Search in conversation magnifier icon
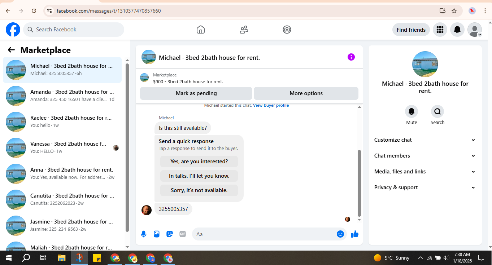 [437, 111]
